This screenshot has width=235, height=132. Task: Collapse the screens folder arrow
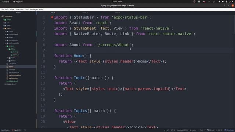[x=6, y=46]
